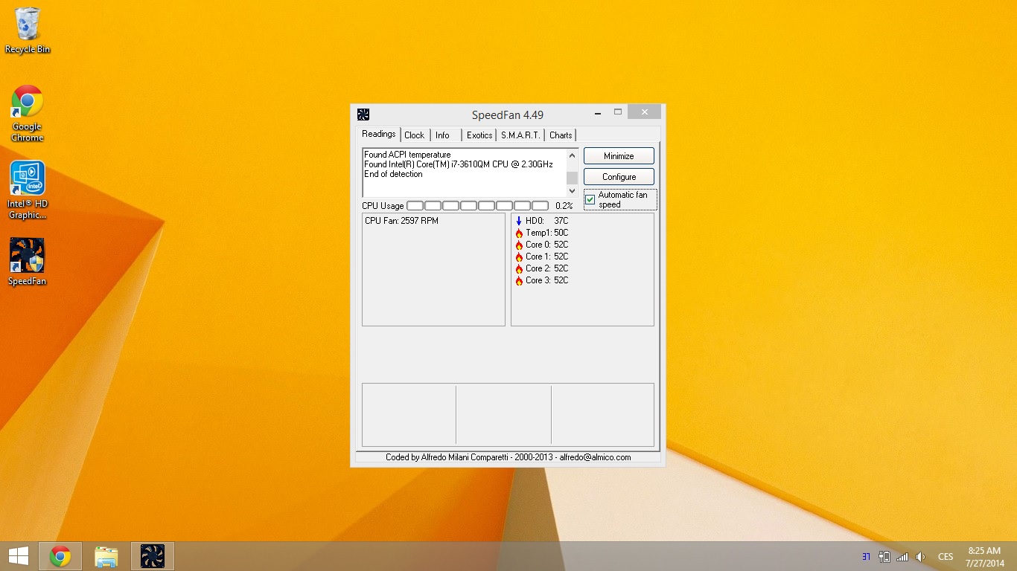Click the Minimize button in the Readings panel
1017x571 pixels.
(x=619, y=156)
